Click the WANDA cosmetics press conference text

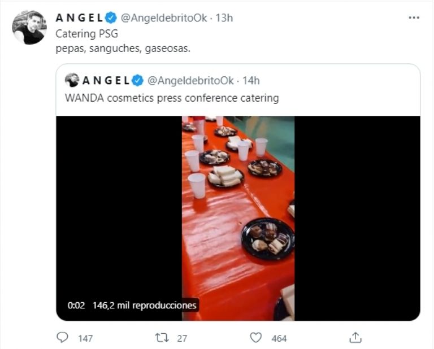click(x=172, y=98)
